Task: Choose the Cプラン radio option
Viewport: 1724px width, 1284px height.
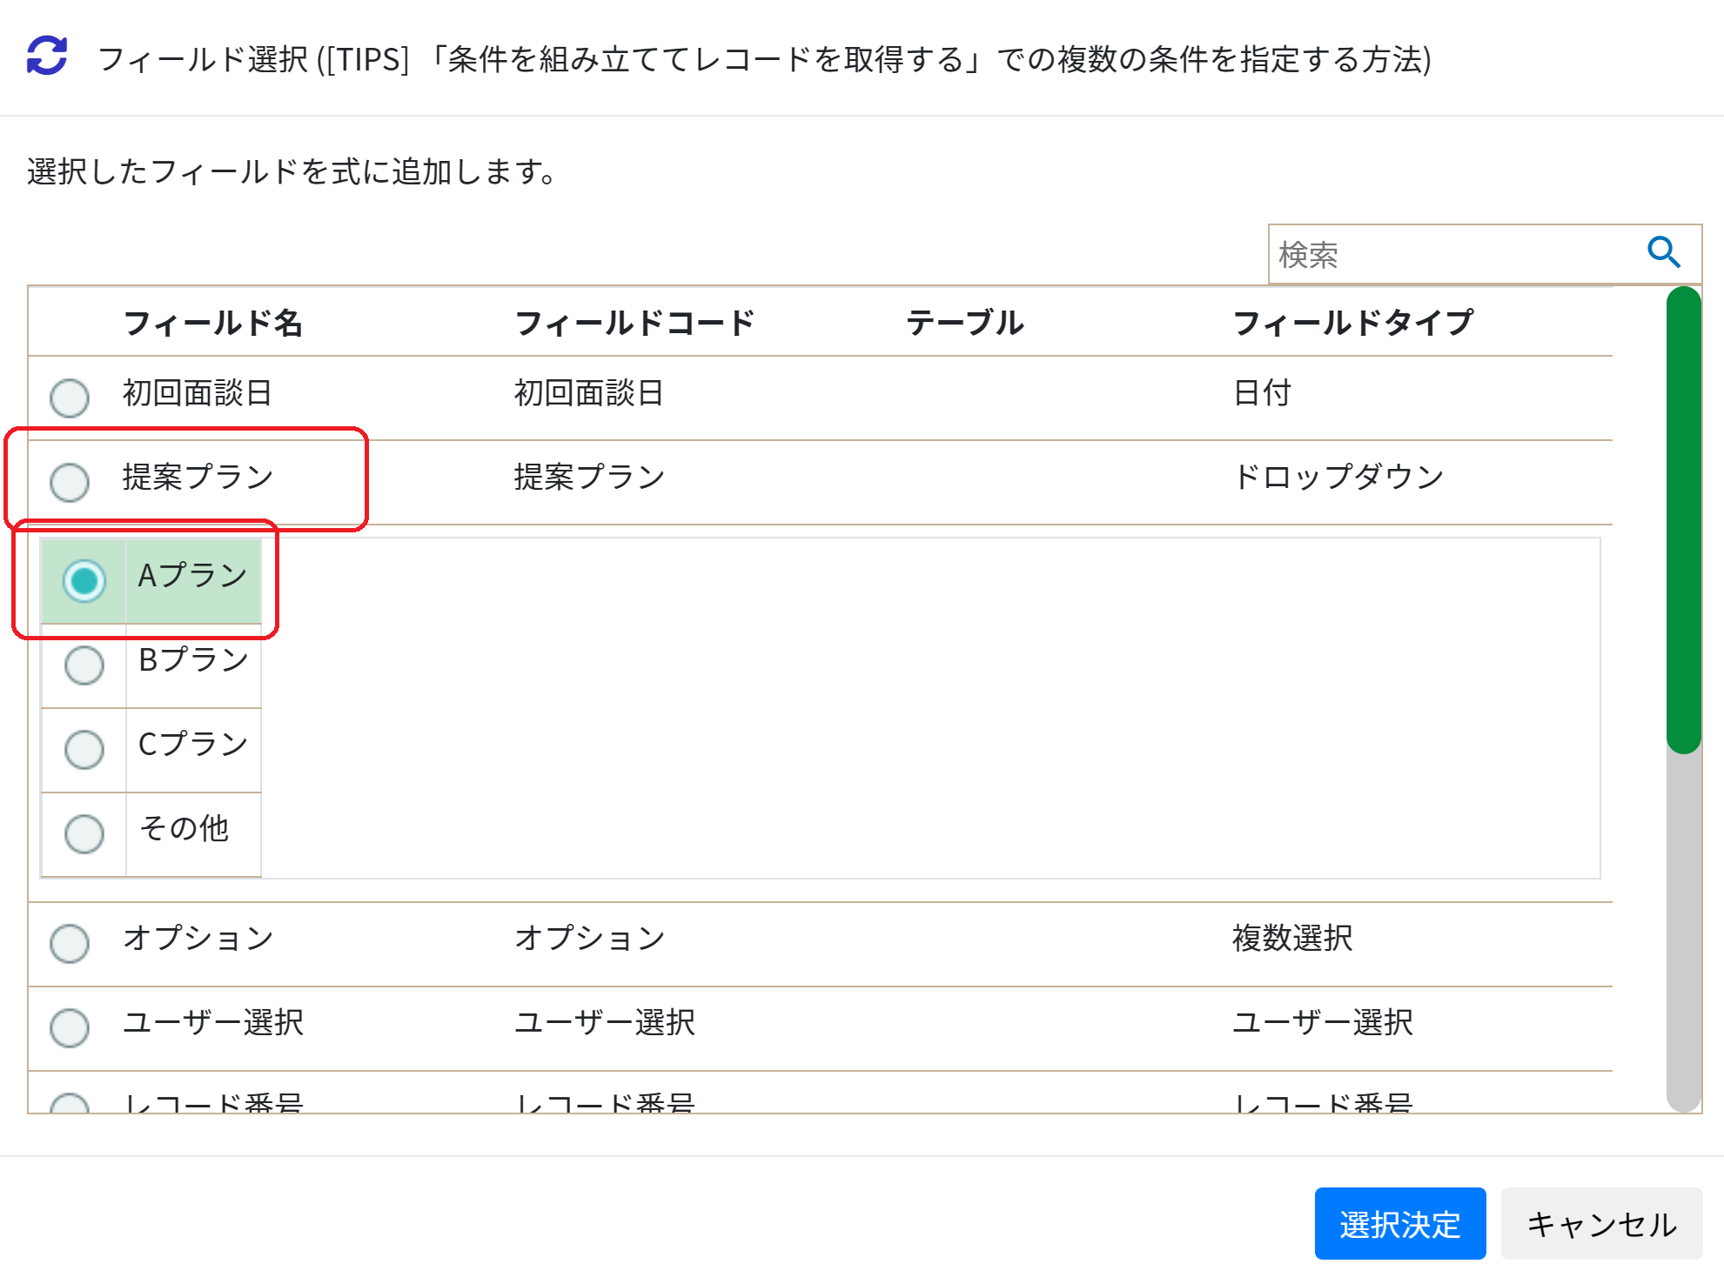Action: click(x=84, y=749)
